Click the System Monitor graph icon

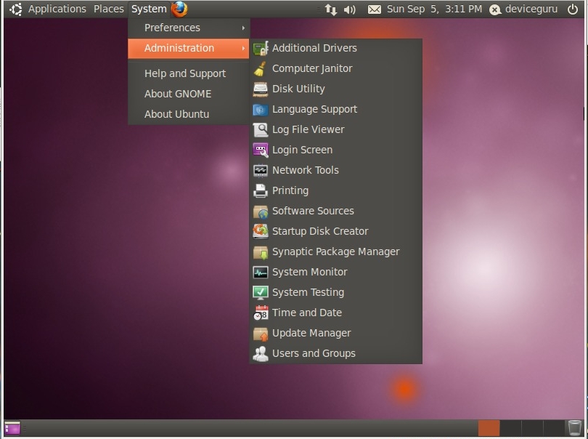click(x=261, y=272)
